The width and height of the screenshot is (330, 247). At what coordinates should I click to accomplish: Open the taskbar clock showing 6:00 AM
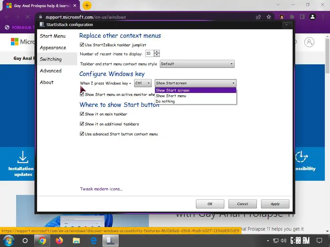[300, 241]
